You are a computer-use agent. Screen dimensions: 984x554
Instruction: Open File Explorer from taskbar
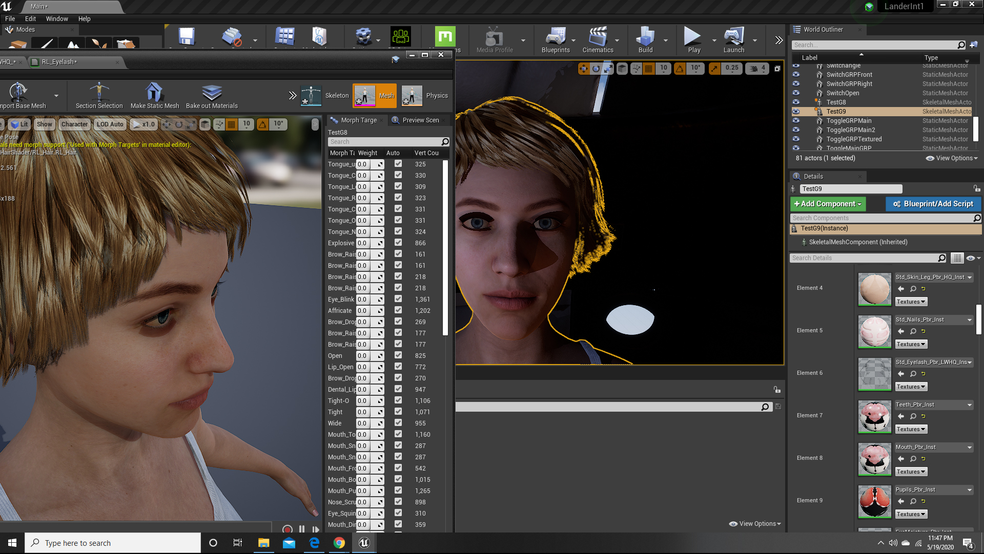(263, 543)
